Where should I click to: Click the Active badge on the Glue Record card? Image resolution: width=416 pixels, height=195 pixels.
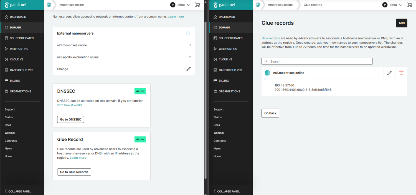coord(140,139)
